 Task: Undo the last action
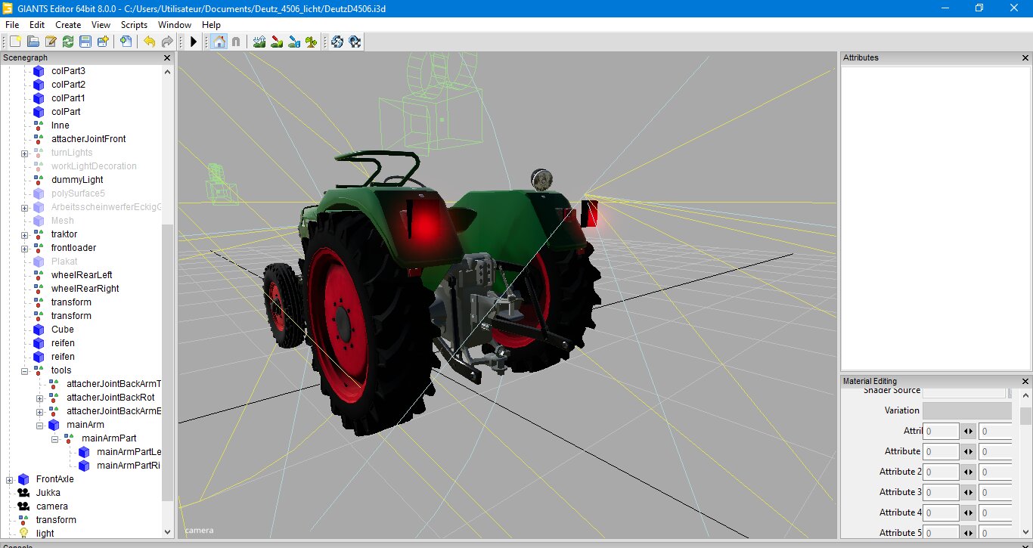tap(149, 42)
